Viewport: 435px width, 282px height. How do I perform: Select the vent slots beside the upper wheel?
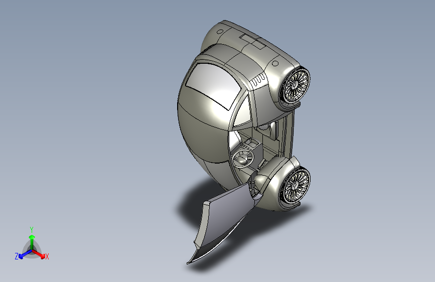(258, 80)
